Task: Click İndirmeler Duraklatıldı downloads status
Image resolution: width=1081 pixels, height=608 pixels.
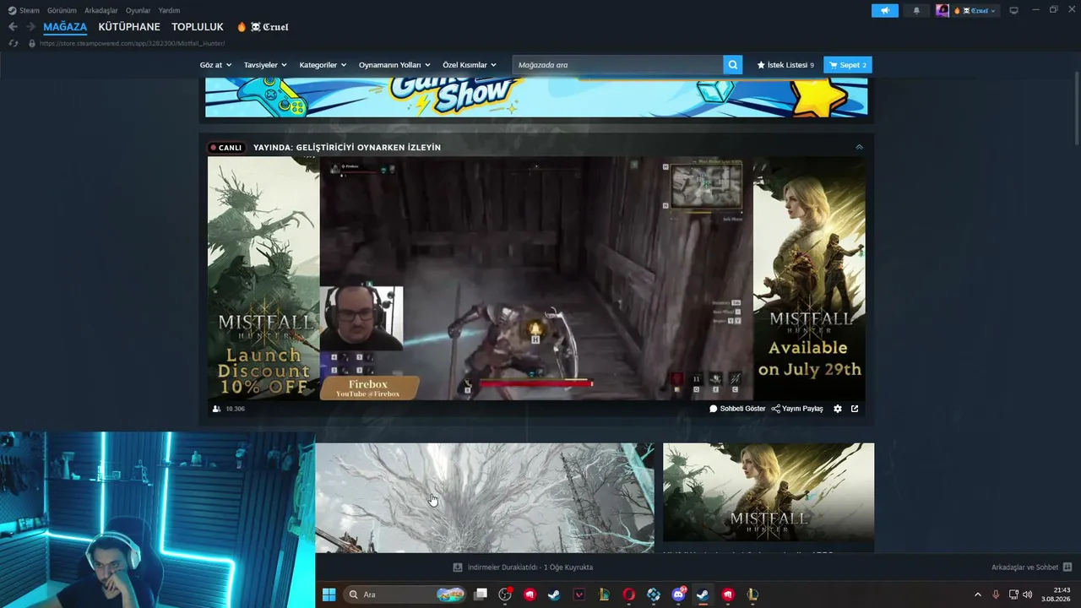Action: pyautogui.click(x=530, y=567)
